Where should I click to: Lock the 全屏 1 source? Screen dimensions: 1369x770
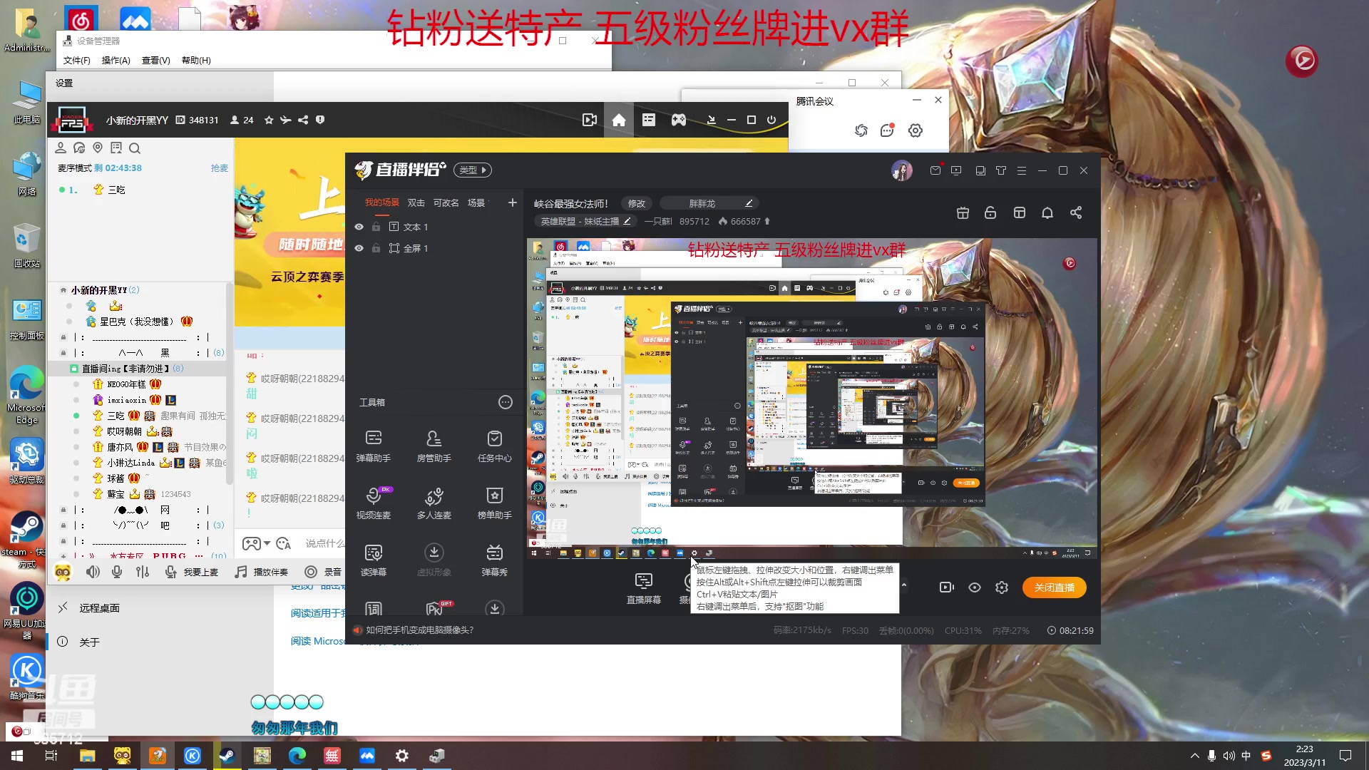[x=376, y=248]
